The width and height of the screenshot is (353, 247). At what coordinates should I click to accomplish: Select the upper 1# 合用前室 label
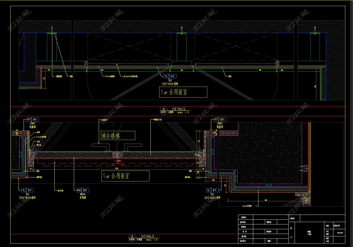click(x=183, y=92)
